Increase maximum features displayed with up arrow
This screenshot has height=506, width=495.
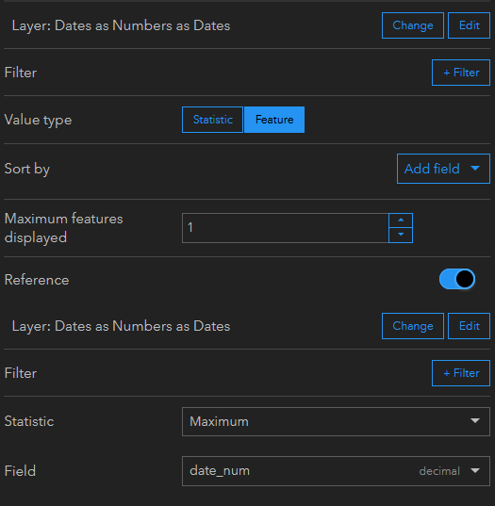pos(401,220)
